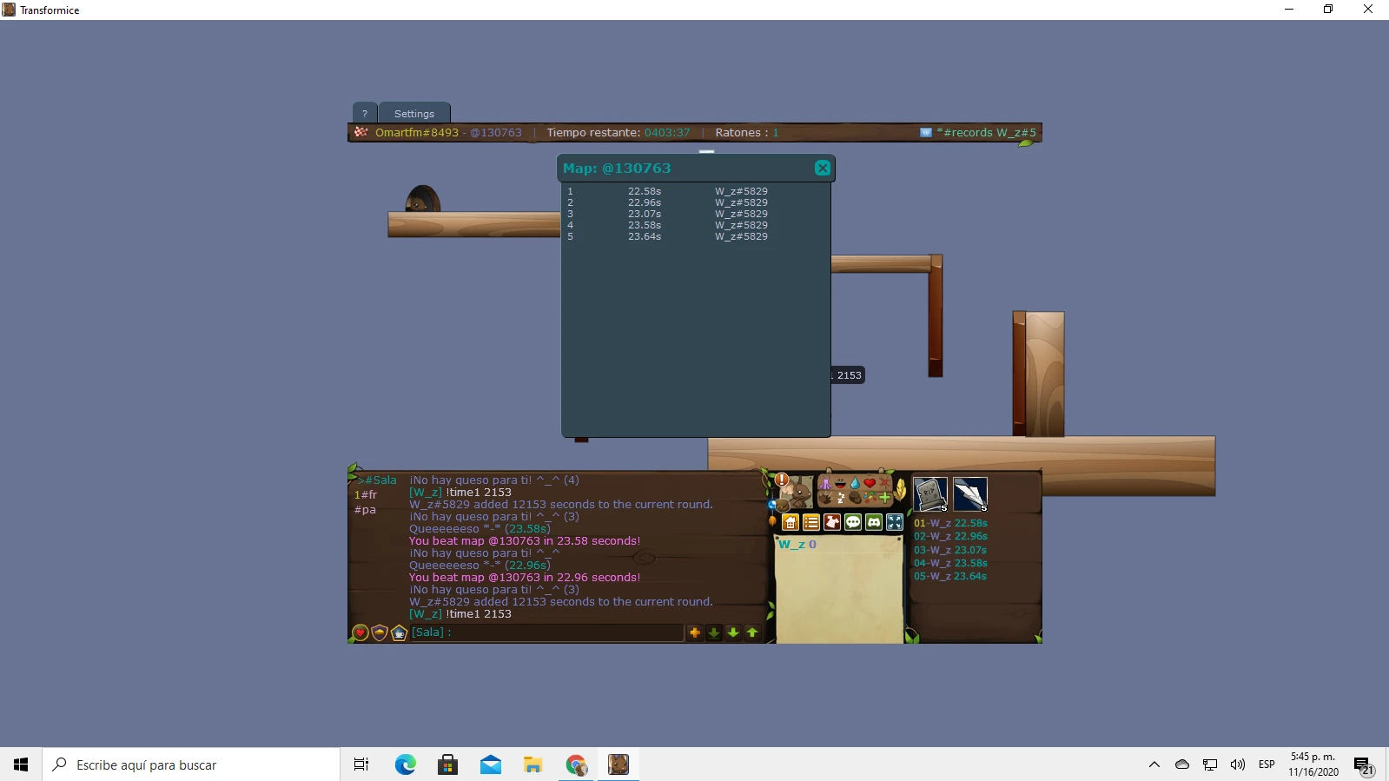Click the dark green down arrow chat button
This screenshot has height=781, width=1389.
click(x=714, y=632)
